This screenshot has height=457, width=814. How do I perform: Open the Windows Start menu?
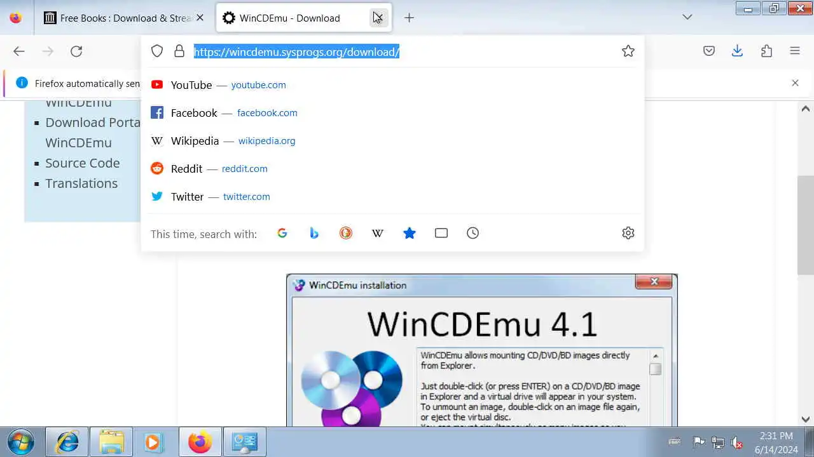click(20, 442)
